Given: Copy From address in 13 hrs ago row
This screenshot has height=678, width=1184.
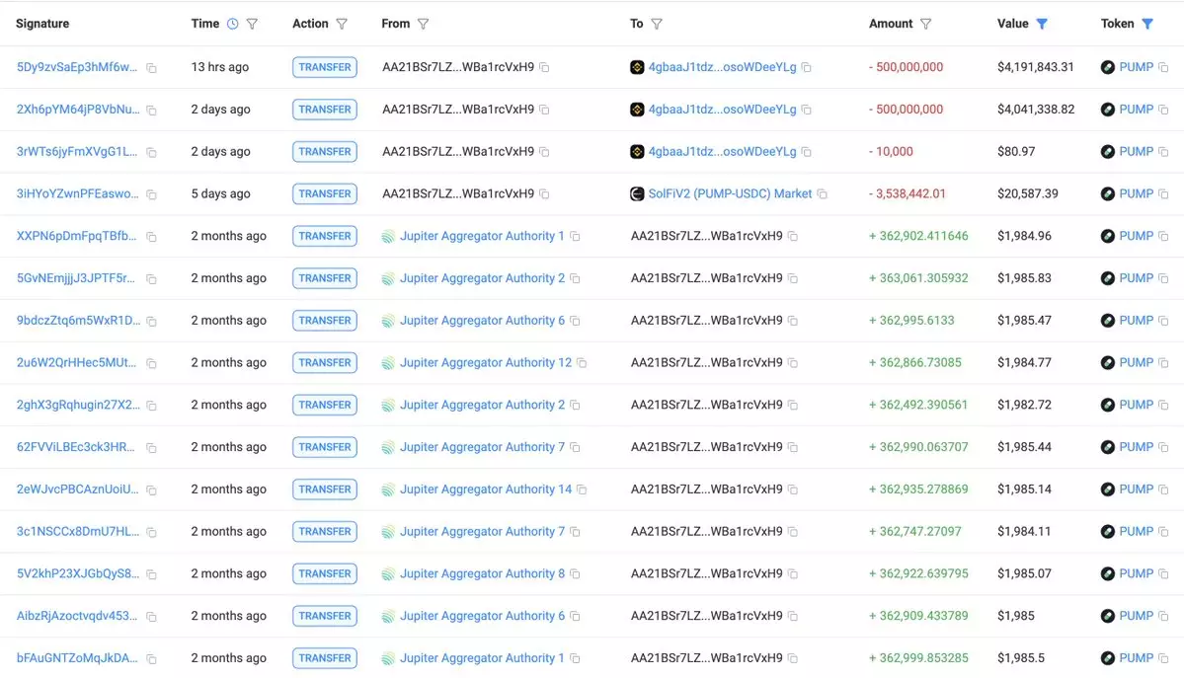Looking at the screenshot, I should (x=544, y=67).
